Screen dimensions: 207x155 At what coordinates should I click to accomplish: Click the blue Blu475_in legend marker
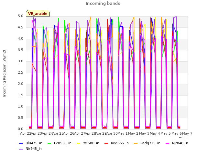(21, 143)
